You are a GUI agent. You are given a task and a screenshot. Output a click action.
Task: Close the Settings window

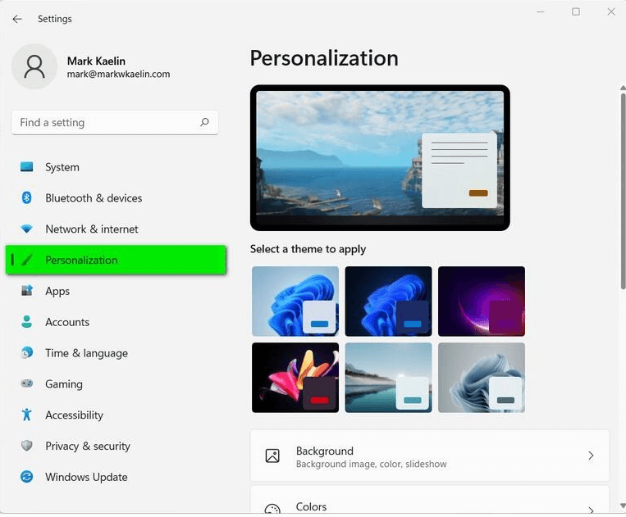tap(611, 12)
